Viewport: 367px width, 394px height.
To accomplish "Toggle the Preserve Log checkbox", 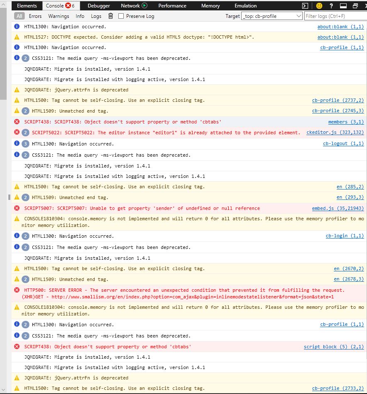I will tap(121, 16).
